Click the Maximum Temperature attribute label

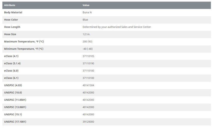pyautogui.click(x=24, y=41)
